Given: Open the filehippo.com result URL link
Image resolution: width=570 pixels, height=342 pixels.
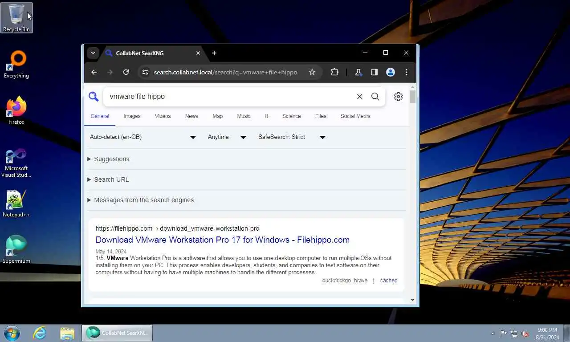Looking at the screenshot, I should (x=177, y=228).
